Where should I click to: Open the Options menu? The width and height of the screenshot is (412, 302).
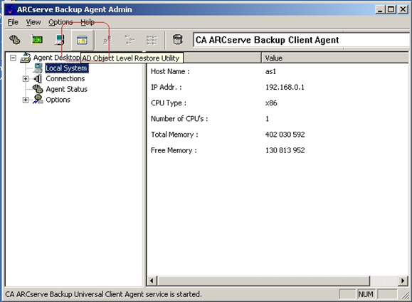click(60, 22)
